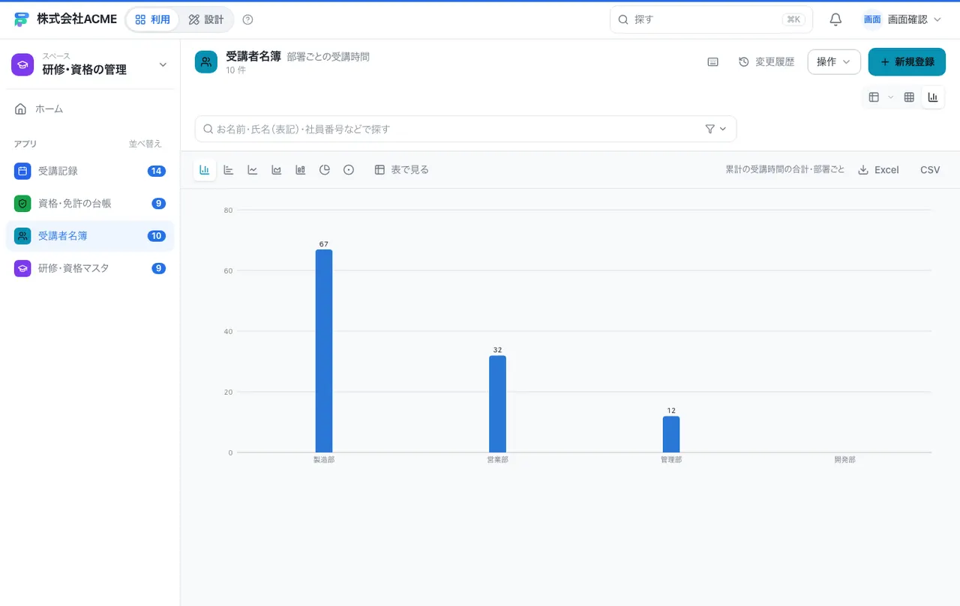
Task: Open the help question mark icon
Action: 248,19
